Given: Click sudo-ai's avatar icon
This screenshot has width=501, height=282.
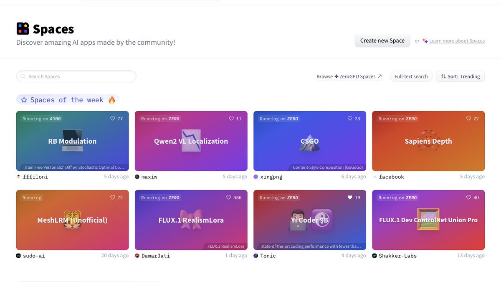Looking at the screenshot, I should click(x=19, y=256).
